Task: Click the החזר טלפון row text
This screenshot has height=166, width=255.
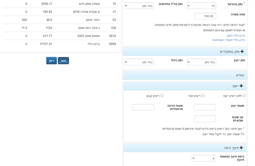Action: pyautogui.click(x=93, y=20)
